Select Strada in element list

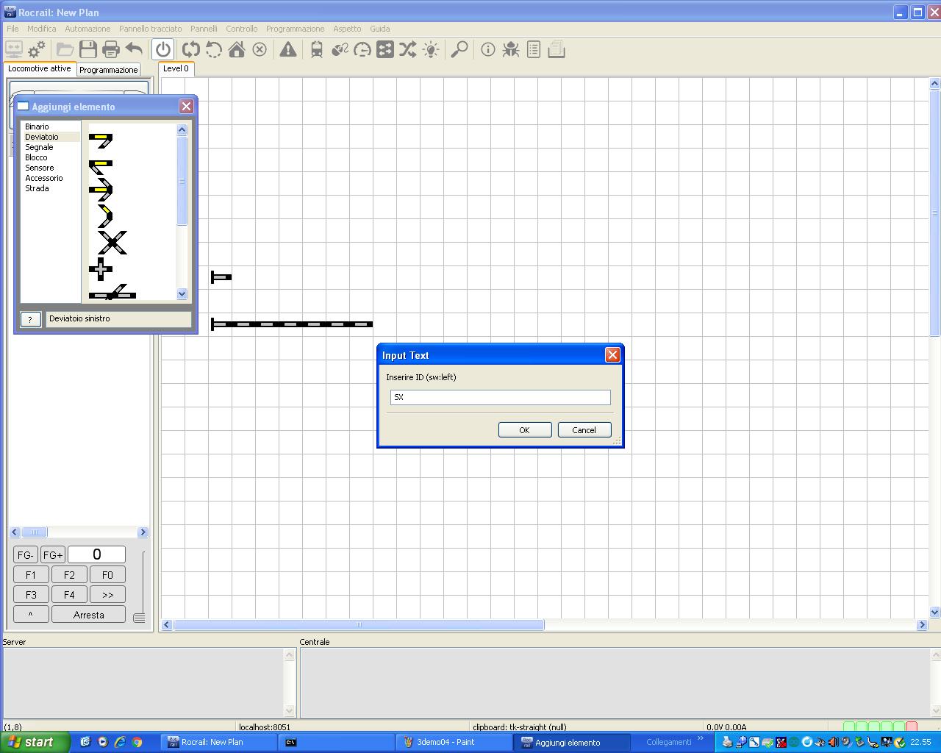click(37, 188)
